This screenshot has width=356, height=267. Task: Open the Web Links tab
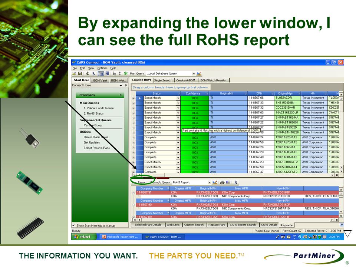[x=173, y=225]
